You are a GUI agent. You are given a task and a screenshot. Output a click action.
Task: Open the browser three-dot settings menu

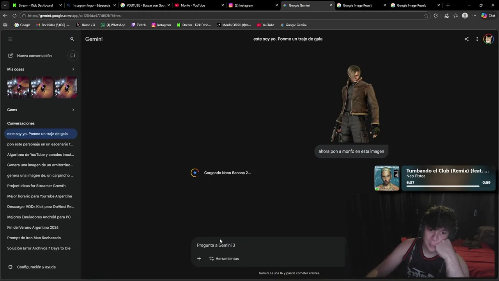point(474,16)
